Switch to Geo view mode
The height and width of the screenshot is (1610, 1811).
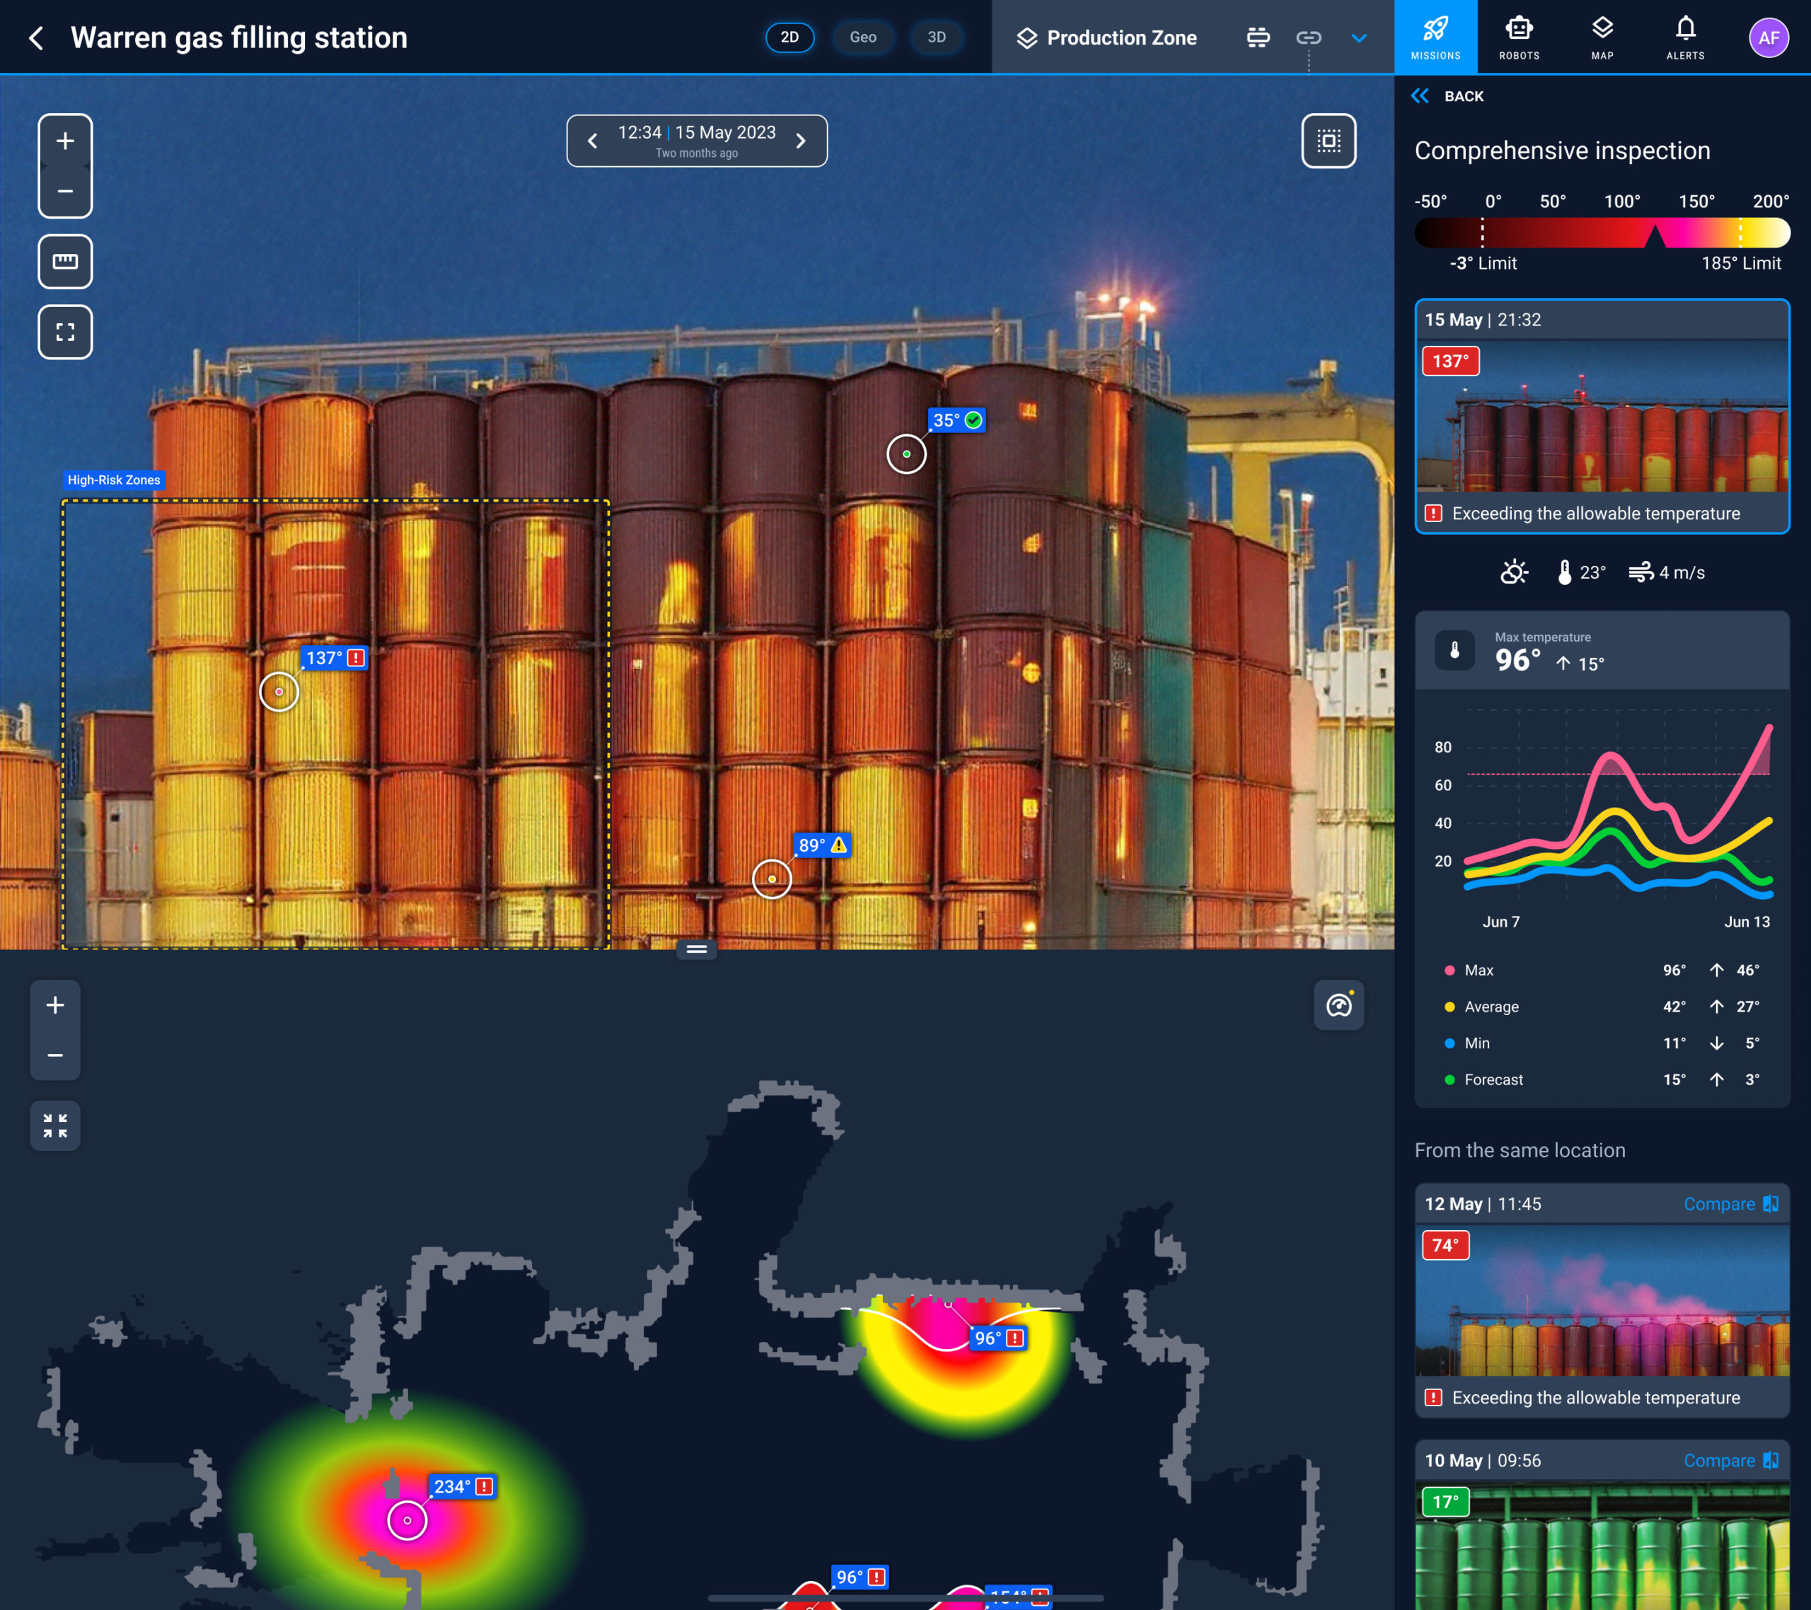862,37
